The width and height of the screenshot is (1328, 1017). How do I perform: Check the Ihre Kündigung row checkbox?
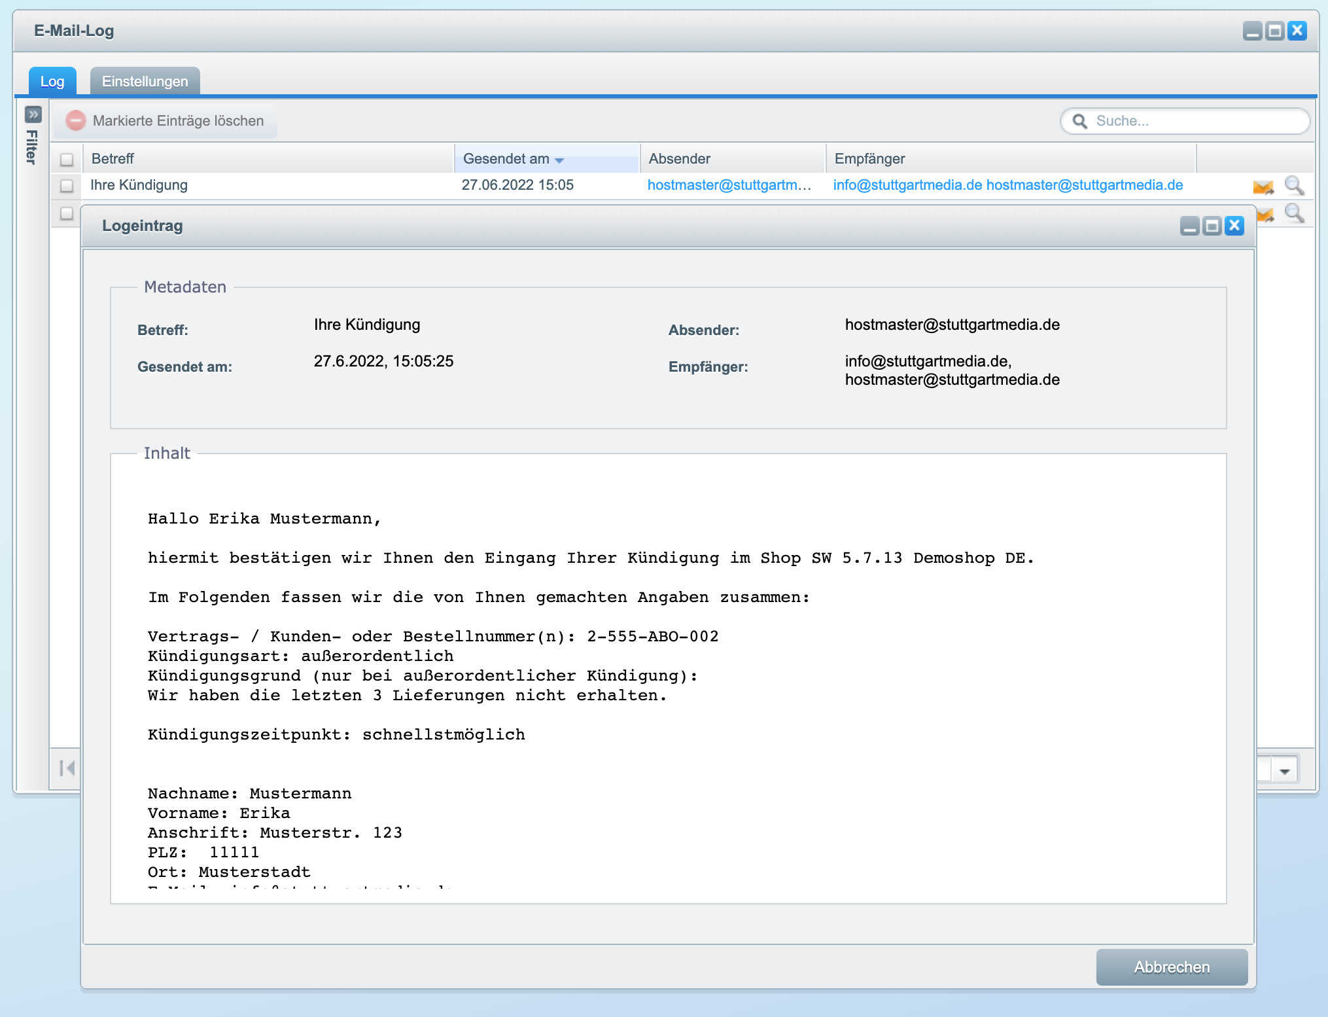tap(67, 186)
